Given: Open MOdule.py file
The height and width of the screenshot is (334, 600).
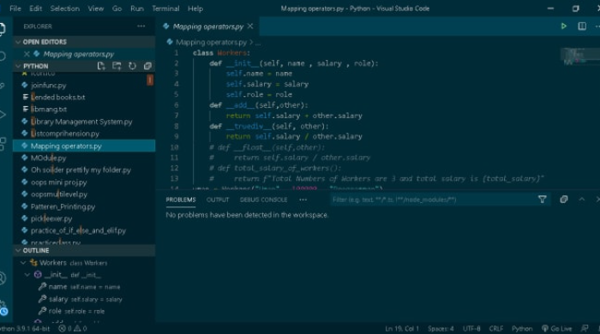Looking at the screenshot, I should click(x=84, y=158).
